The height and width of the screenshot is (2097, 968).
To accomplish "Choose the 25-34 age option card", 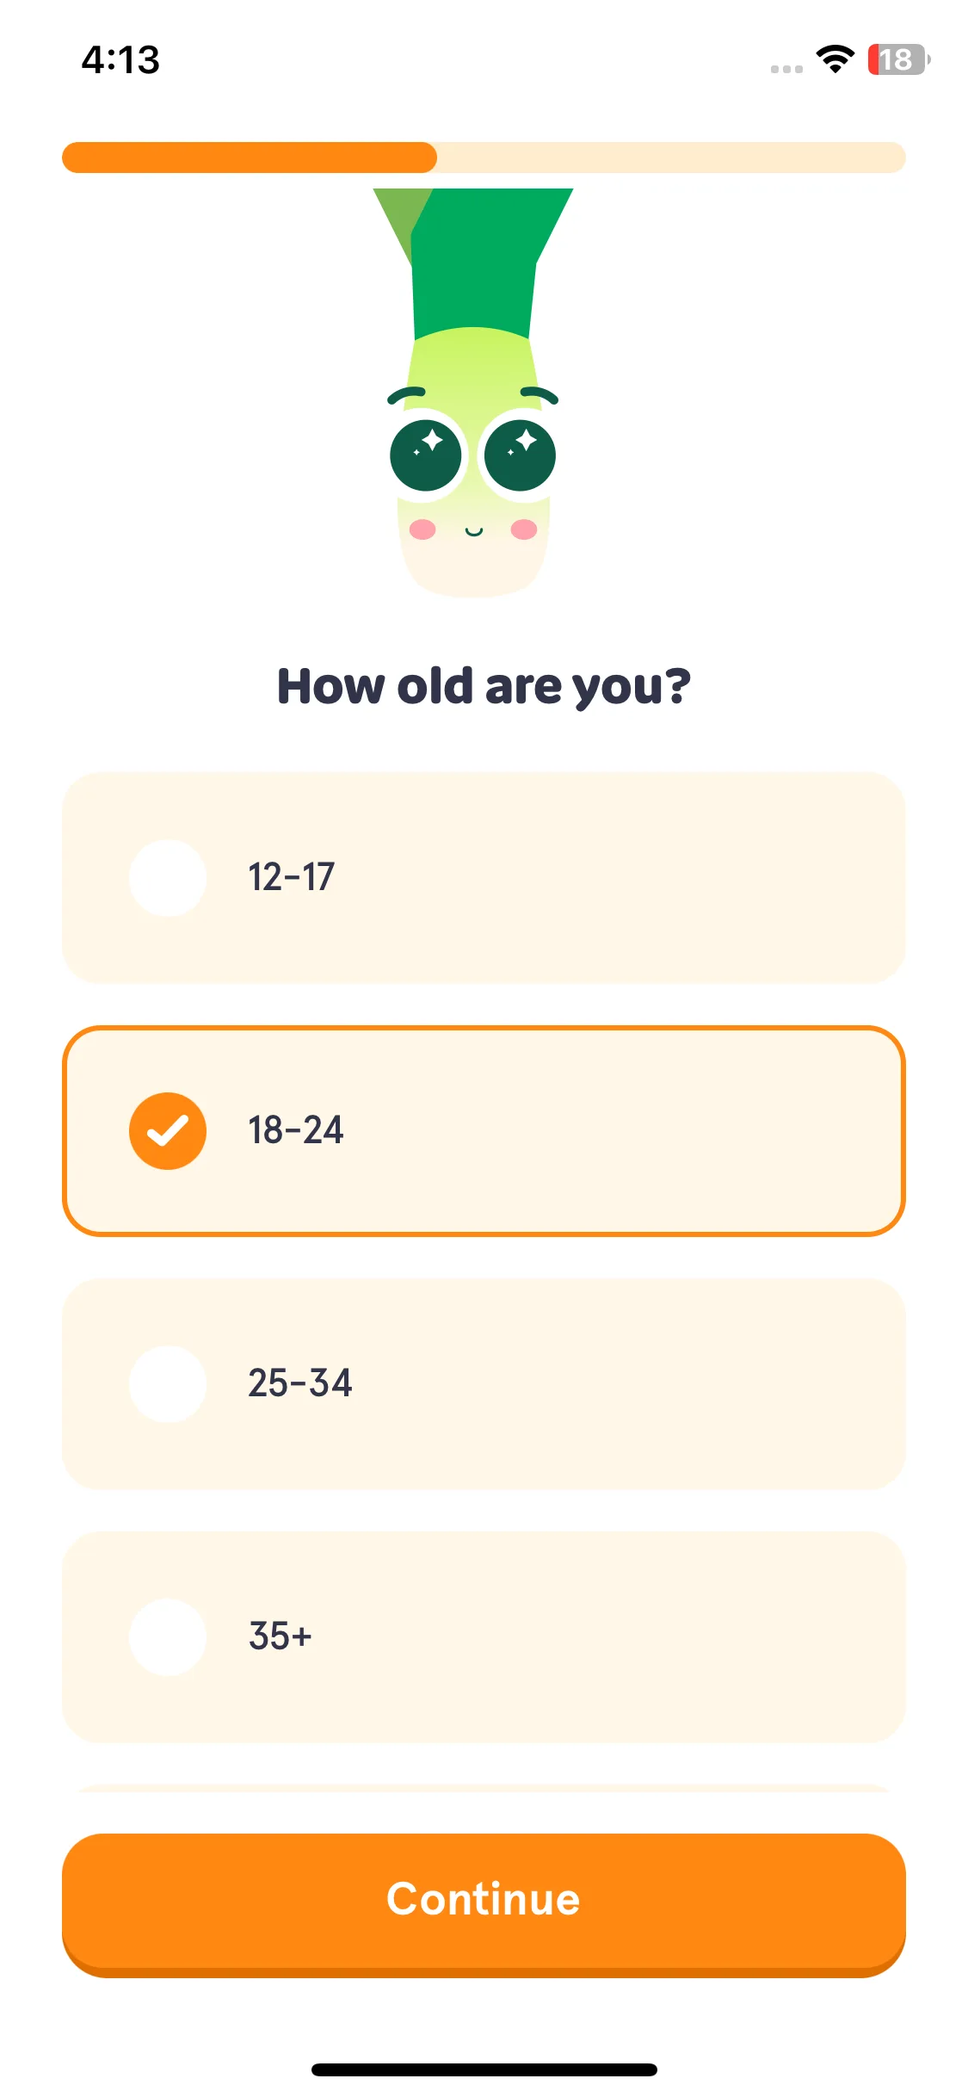I will click(484, 1383).
